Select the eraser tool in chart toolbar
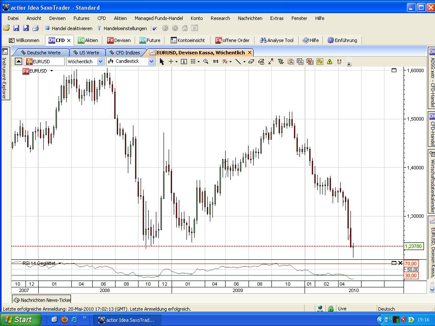Image resolution: width=435 pixels, height=326 pixels. 251,62
